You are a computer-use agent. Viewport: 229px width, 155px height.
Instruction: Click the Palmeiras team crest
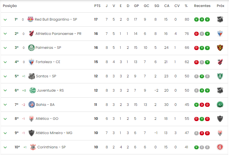click(31, 48)
